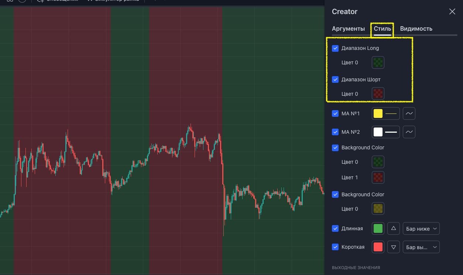Screen dimensions: 463x275
Task: Open Диапазон Long Цвет 0 color picker
Action: point(378,62)
